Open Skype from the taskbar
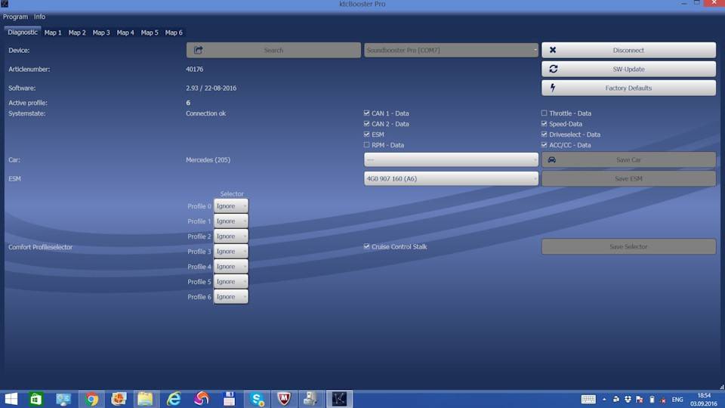The width and height of the screenshot is (725, 408). pos(257,399)
